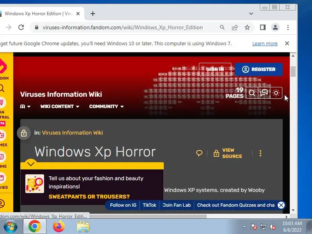
Task: Click the address bar URL field
Action: (122, 27)
